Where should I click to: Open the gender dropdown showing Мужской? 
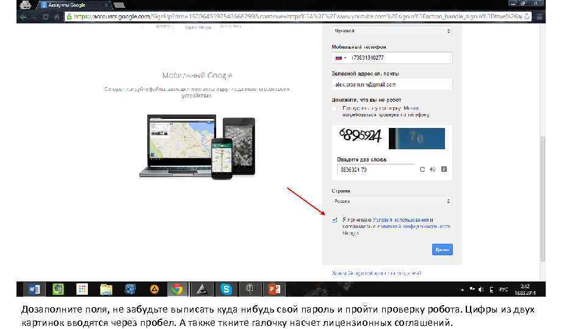[x=392, y=31]
